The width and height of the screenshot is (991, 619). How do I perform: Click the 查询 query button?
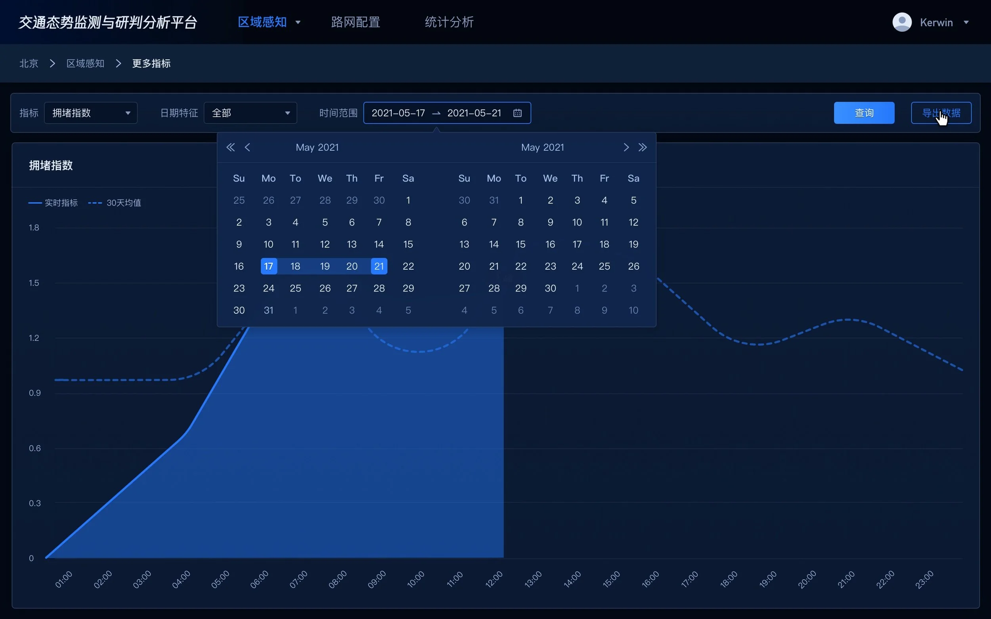point(864,113)
